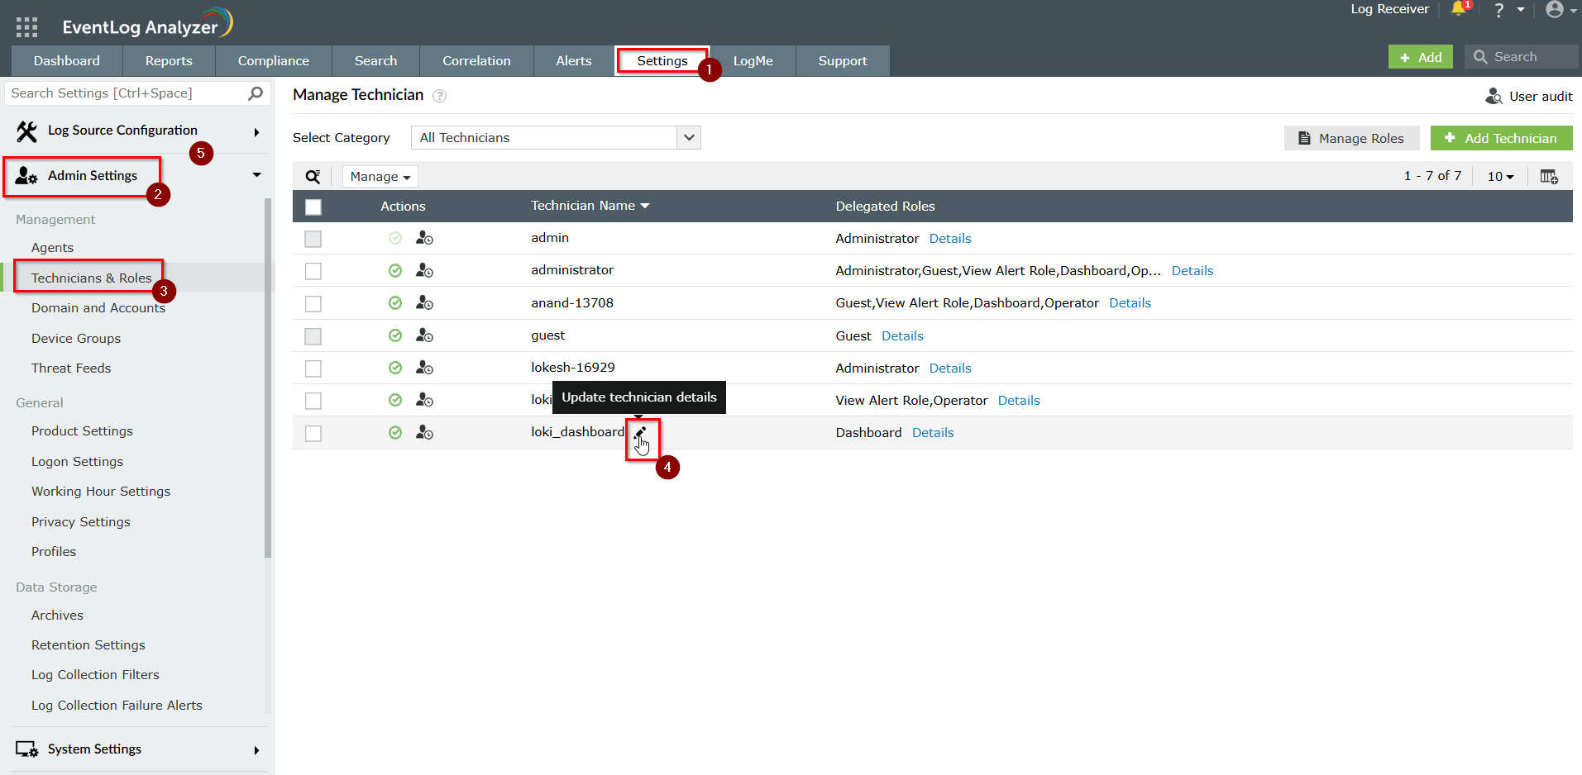Viewport: 1582px width, 775px height.
Task: Expand the System Settings section
Action: [x=256, y=750]
